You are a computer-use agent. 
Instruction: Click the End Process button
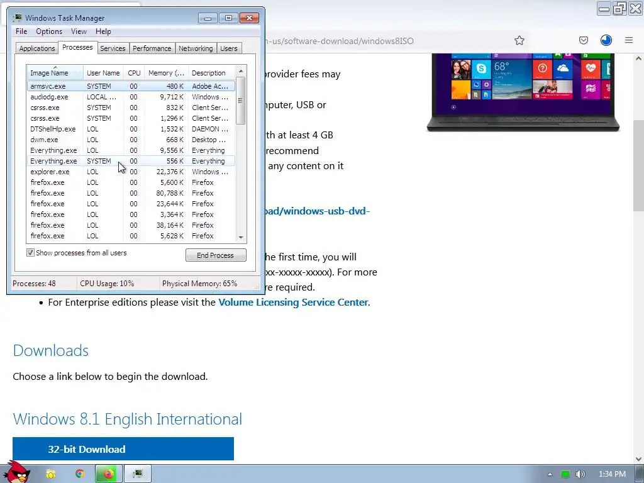click(216, 255)
